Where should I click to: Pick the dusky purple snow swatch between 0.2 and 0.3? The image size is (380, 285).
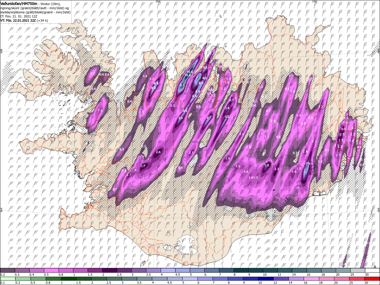(7, 270)
